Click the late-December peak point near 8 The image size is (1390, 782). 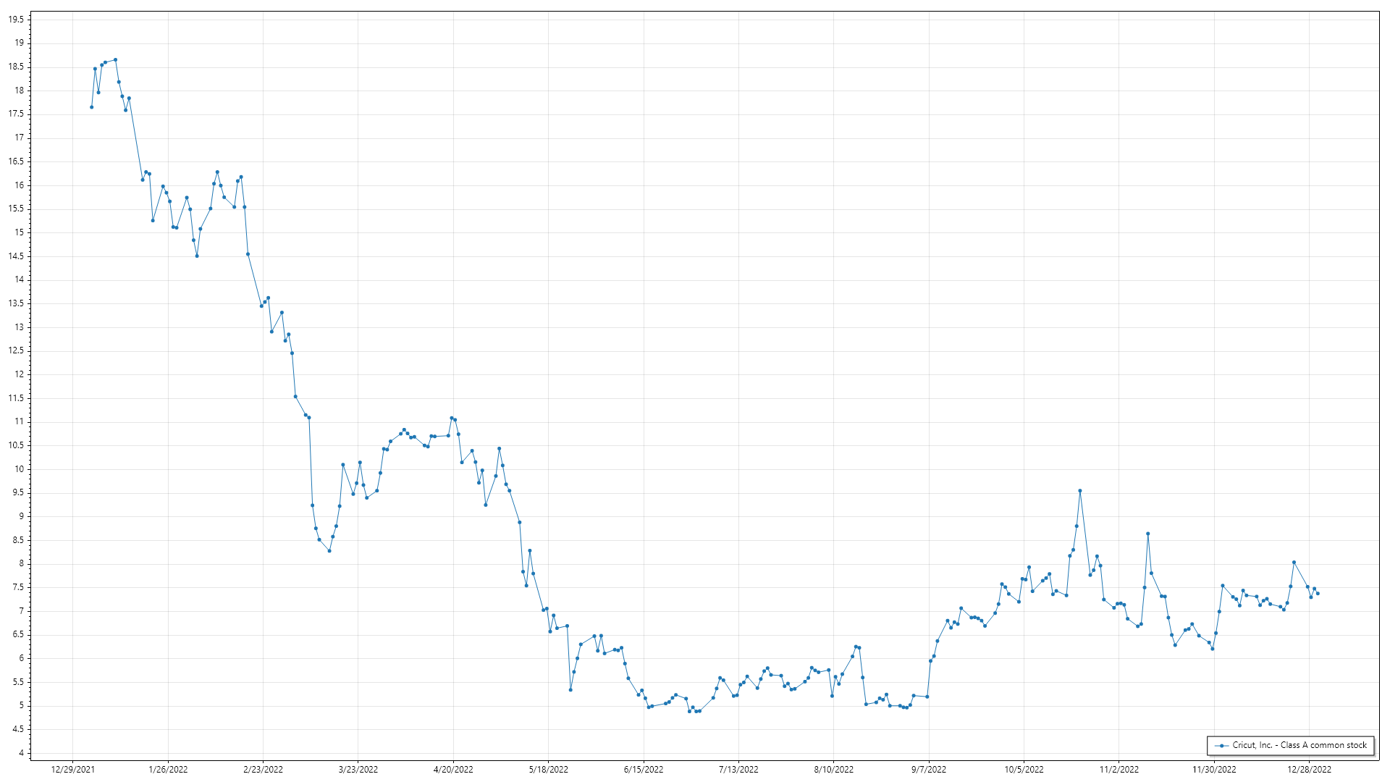1294,562
